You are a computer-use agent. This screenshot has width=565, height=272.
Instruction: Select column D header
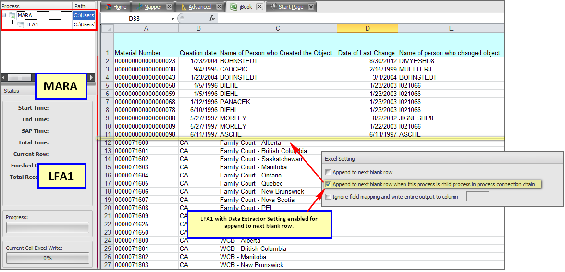[x=368, y=28]
